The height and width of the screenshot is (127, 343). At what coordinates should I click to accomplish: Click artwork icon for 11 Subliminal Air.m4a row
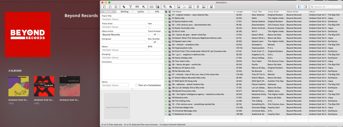click(x=170, y=114)
